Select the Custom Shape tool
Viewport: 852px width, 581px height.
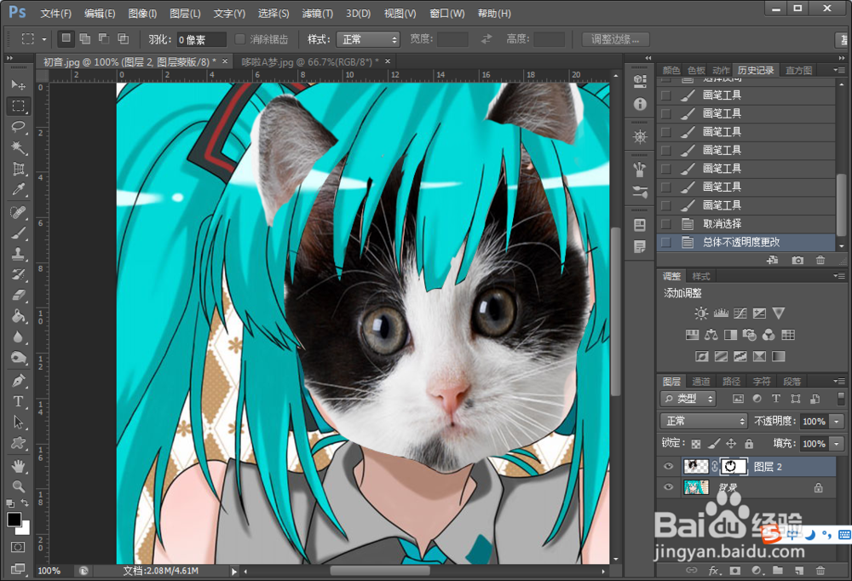point(18,443)
